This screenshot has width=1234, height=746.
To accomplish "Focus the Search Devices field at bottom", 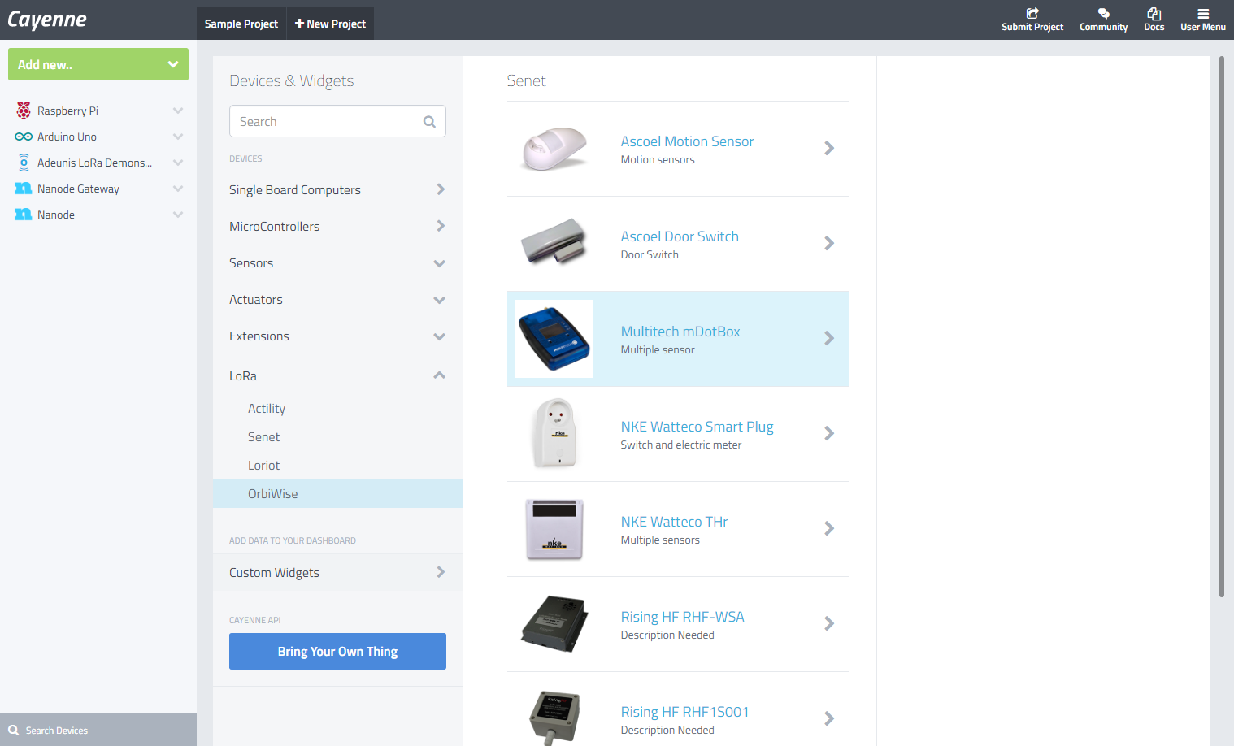I will pos(98,730).
